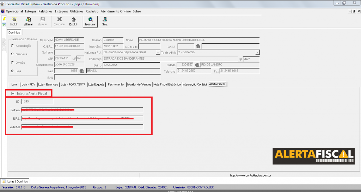The width and height of the screenshot is (361, 192).
Task: Open the Listagens menu
Action: point(61,11)
